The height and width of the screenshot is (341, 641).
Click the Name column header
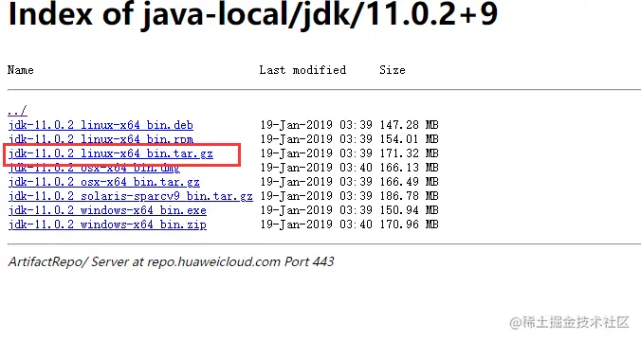[21, 70]
